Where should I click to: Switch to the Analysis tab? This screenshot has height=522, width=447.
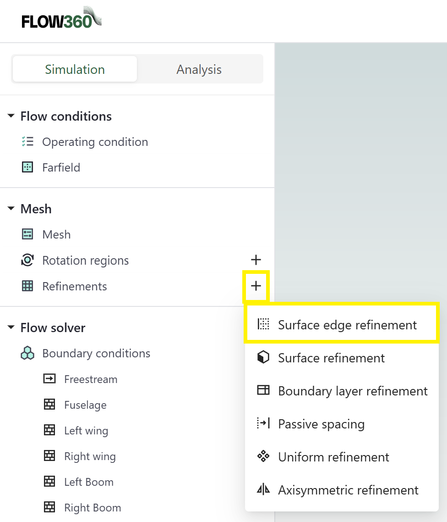tap(199, 69)
